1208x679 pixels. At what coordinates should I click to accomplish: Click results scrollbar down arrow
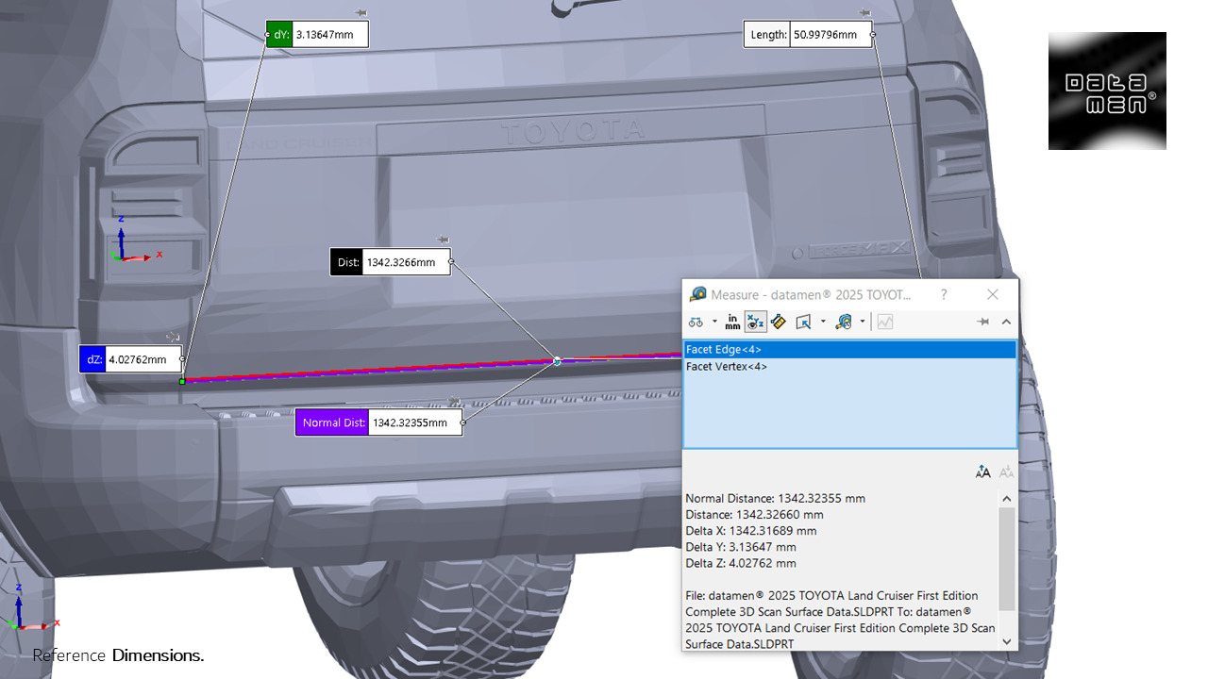click(1006, 641)
